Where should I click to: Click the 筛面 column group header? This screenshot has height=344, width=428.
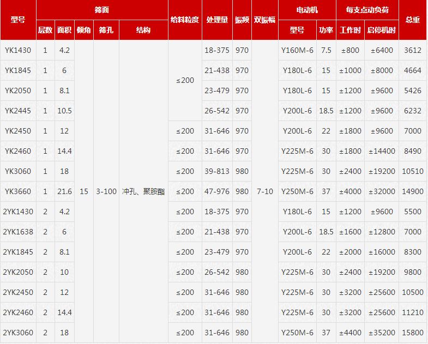[x=102, y=10]
